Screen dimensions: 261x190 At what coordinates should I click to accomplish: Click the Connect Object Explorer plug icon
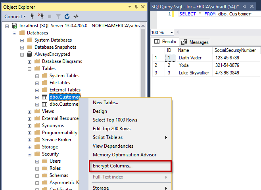pyautogui.click(x=32, y=17)
